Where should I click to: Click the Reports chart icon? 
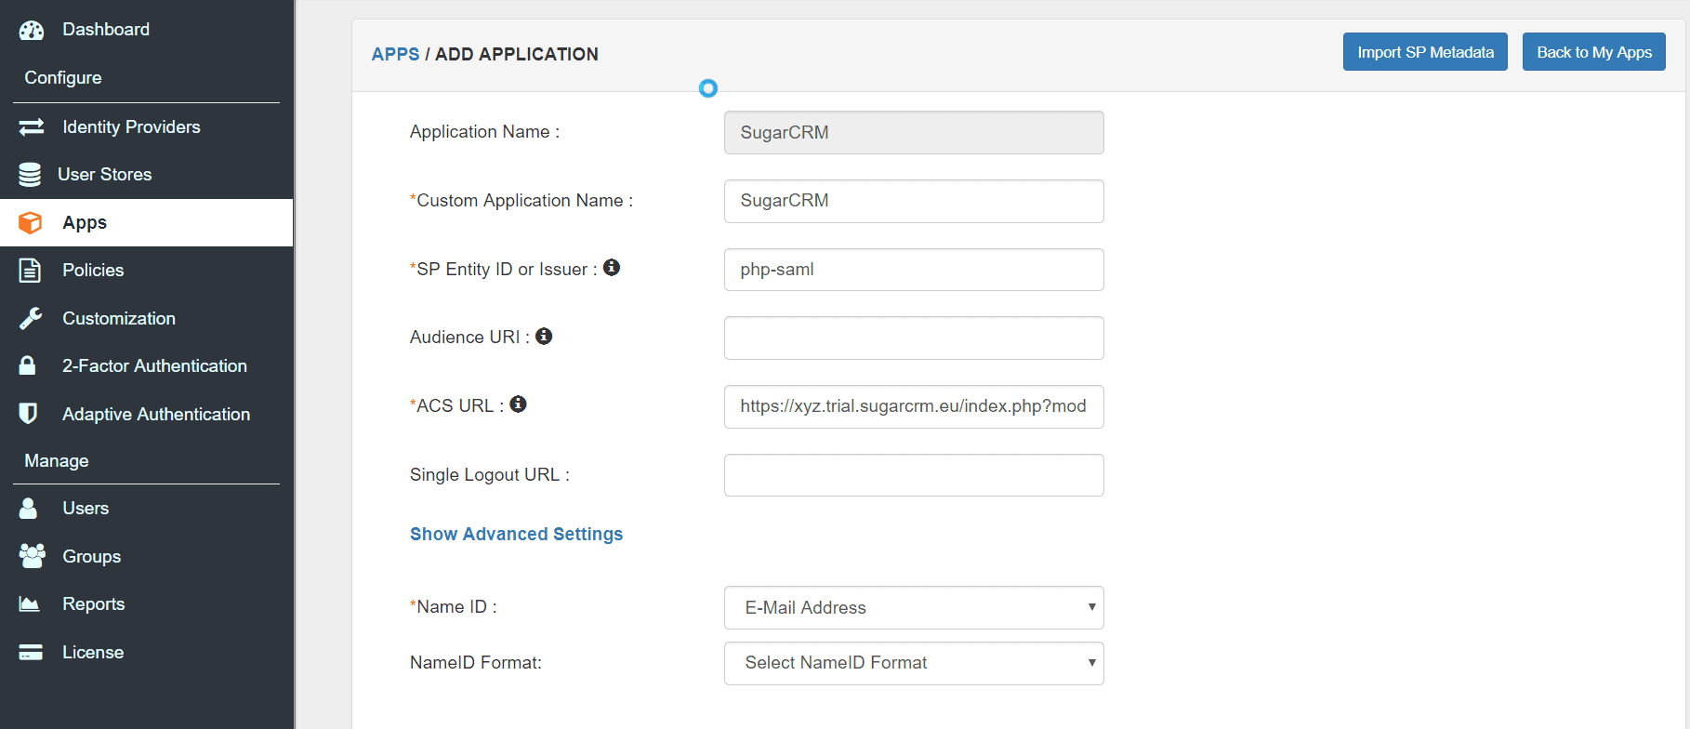30,604
